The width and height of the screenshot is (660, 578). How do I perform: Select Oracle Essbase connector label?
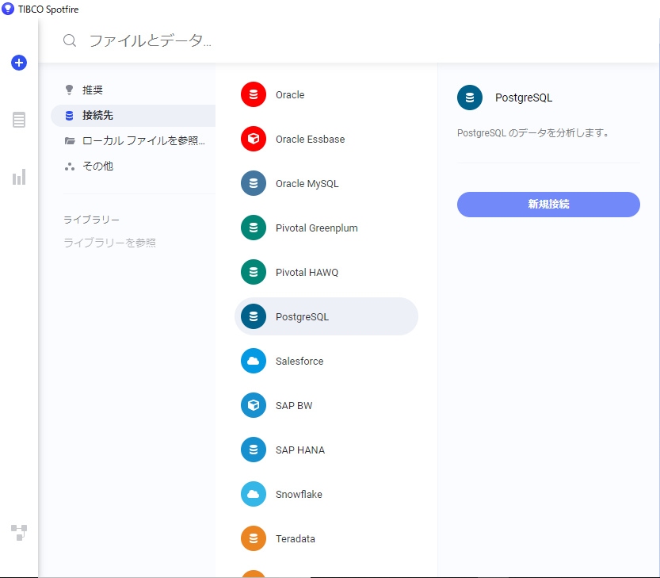click(311, 139)
